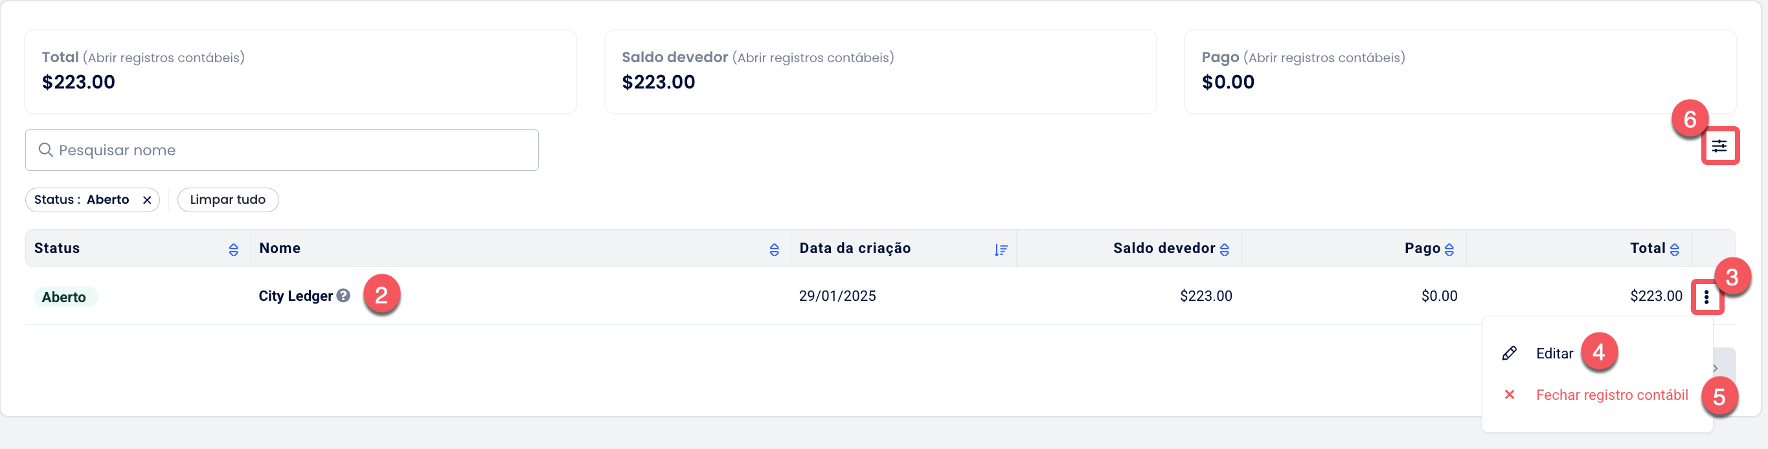This screenshot has width=1768, height=449.
Task: Click the Aberto status badge
Action: 64,297
